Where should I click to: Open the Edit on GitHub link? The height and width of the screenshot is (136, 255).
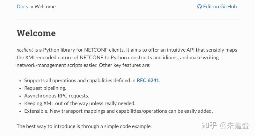pyautogui.click(x=220, y=6)
